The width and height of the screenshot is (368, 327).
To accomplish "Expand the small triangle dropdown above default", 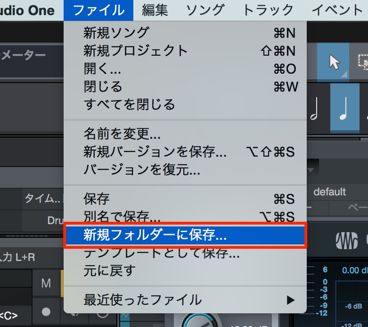I will (311, 170).
